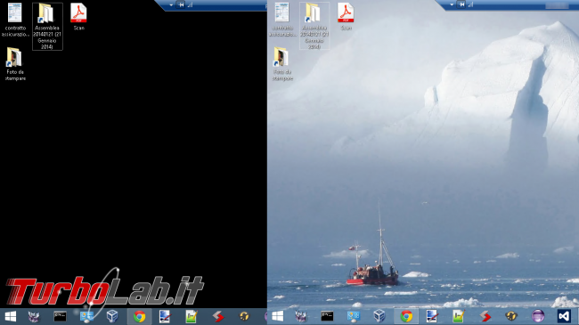This screenshot has width=579, height=325.
Task: Launch the red arrow icon on iceberg desktop taskbar
Action: click(485, 316)
